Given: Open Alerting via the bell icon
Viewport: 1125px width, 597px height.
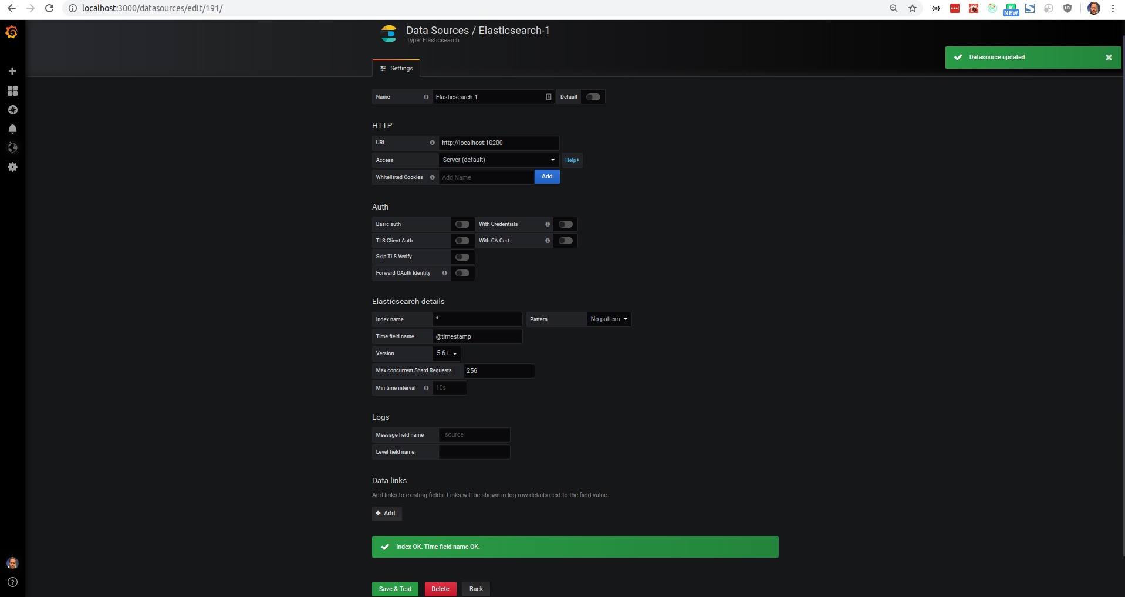Looking at the screenshot, I should coord(12,129).
